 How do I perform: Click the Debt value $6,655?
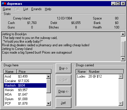pos(76,23)
